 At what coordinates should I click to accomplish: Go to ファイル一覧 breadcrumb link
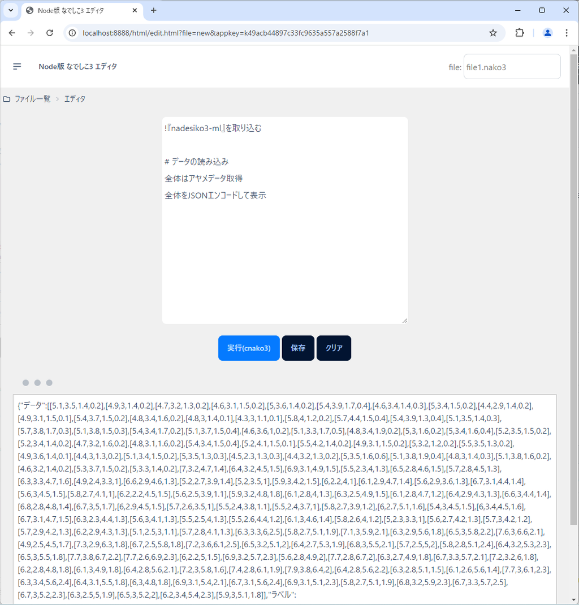coord(32,99)
